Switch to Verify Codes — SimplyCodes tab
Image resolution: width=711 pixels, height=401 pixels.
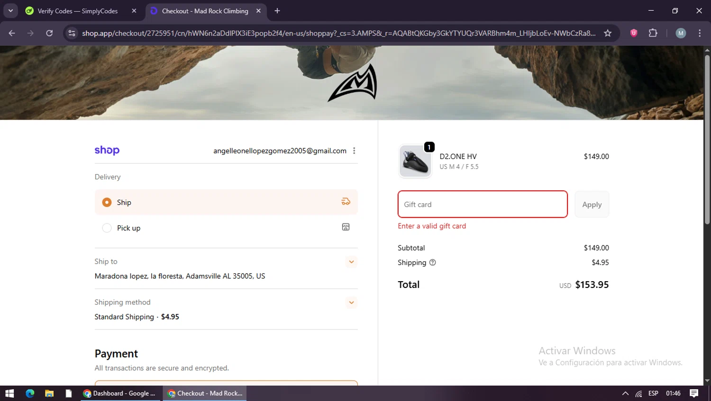78,11
